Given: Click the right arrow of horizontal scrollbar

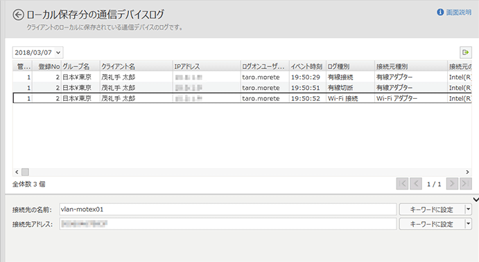Looking at the screenshot, I should (467, 172).
